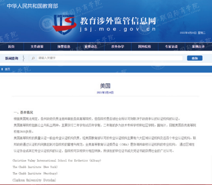The height and width of the screenshot is (185, 212).
Task: Open the 文件政策 menu item
Action: 37,47
